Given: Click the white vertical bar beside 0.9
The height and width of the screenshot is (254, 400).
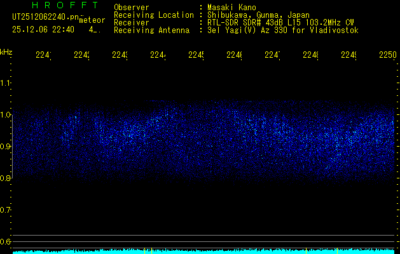Looking at the screenshot, I should tap(13, 147).
